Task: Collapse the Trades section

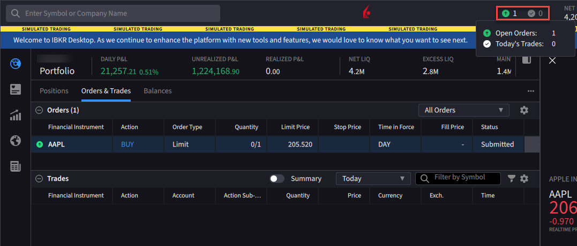Action: [39, 179]
